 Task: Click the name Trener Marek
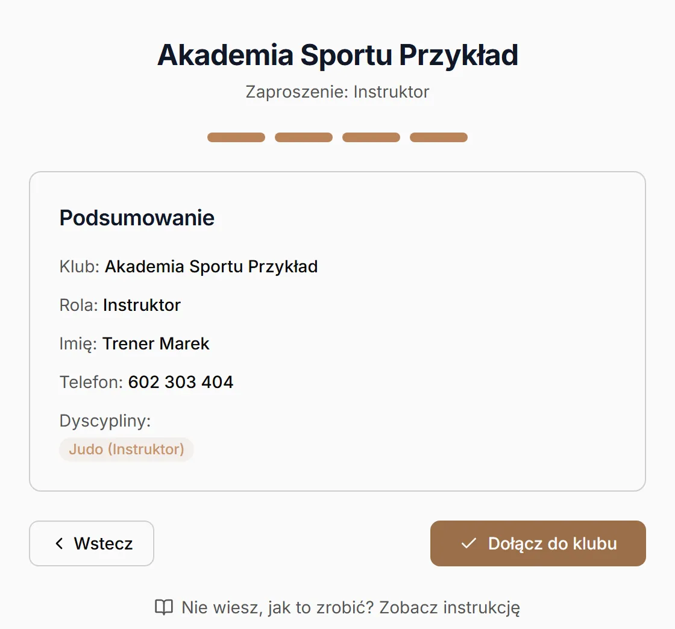[x=156, y=344]
